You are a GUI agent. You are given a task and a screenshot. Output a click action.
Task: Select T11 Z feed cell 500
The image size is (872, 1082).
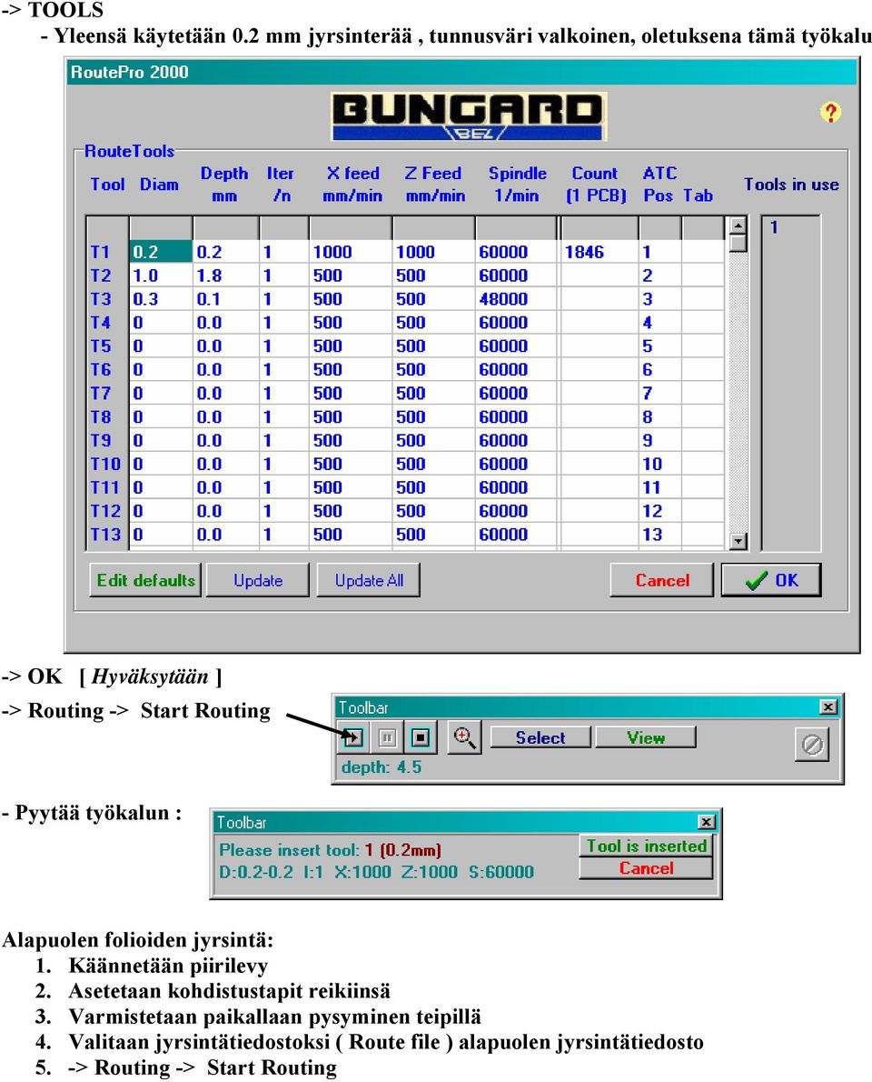coord(433,487)
